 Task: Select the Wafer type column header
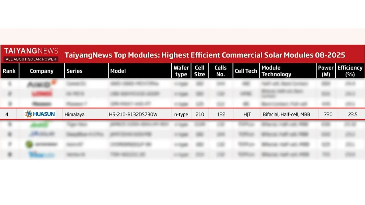coord(181,71)
